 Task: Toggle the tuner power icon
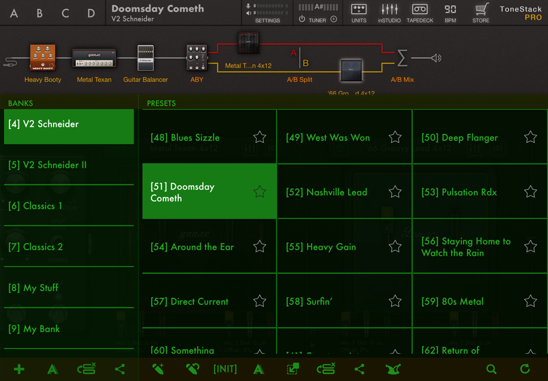coord(302,19)
